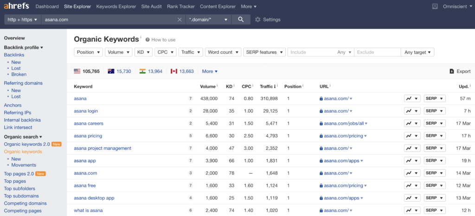Click the Exclude keywords input field
The height and width of the screenshot is (216, 475).
[x=378, y=52]
